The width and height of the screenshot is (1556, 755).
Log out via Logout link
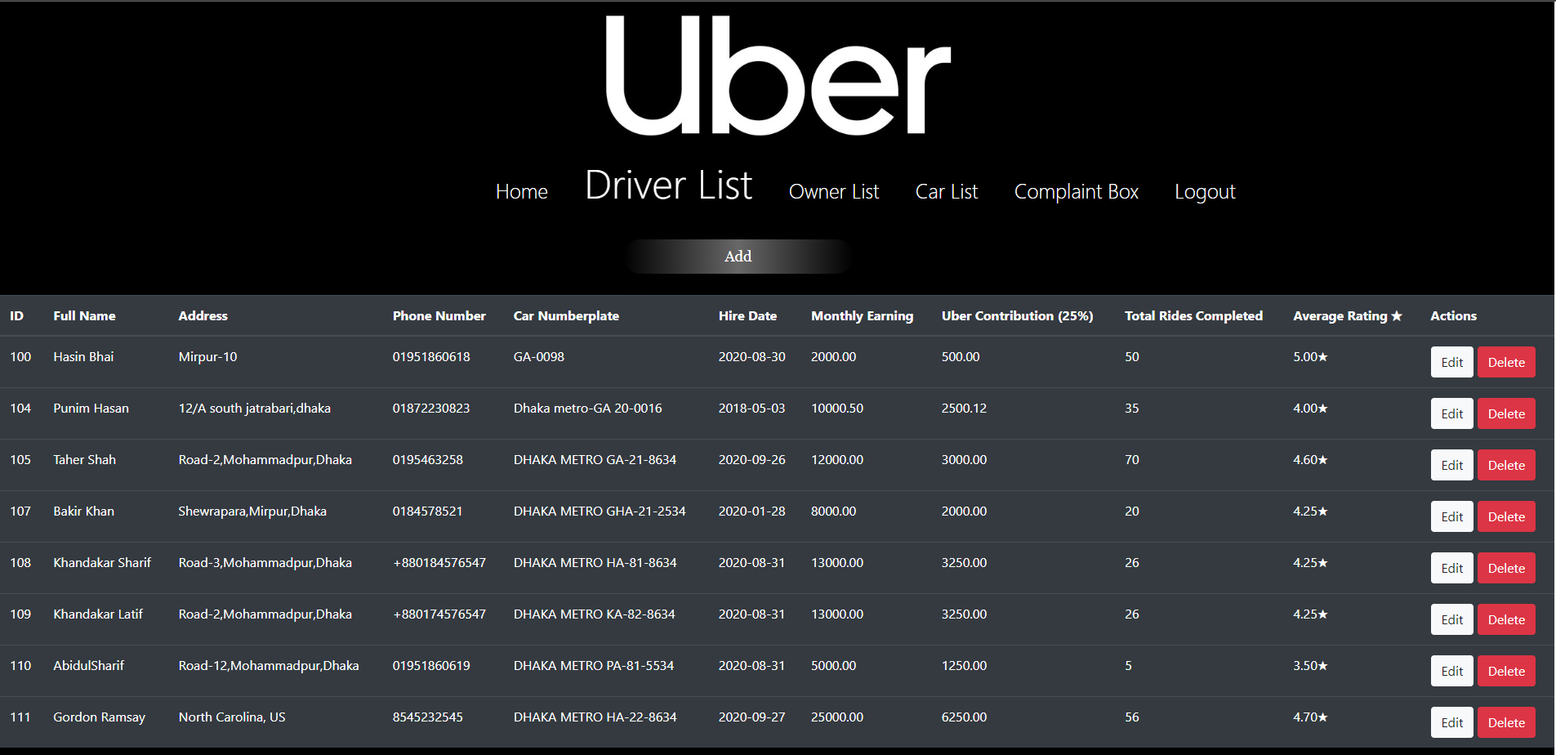1205,191
